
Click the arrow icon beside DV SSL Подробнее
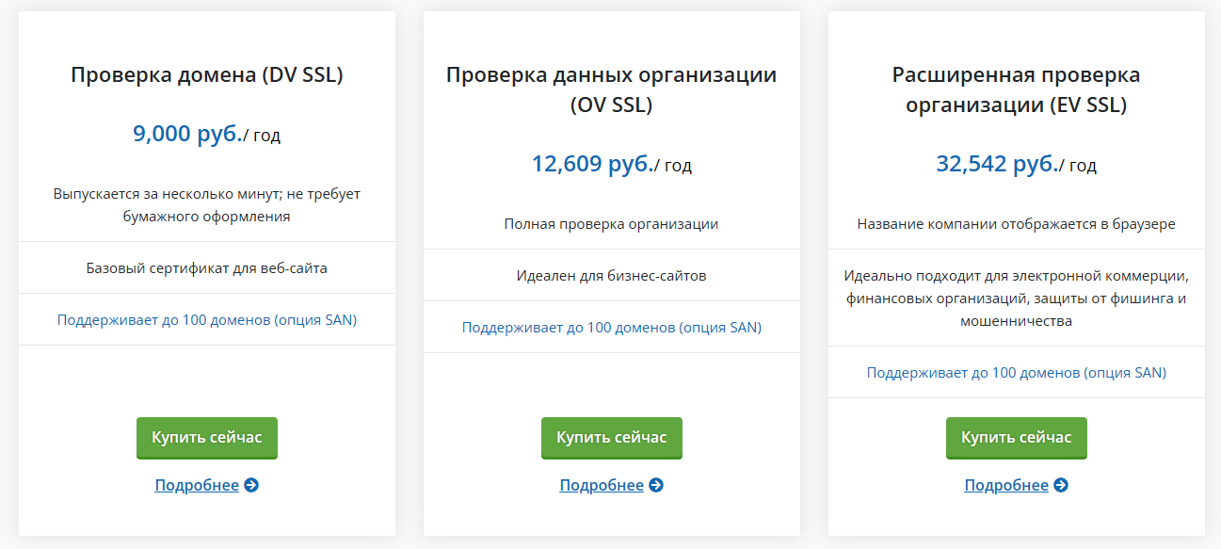click(251, 485)
